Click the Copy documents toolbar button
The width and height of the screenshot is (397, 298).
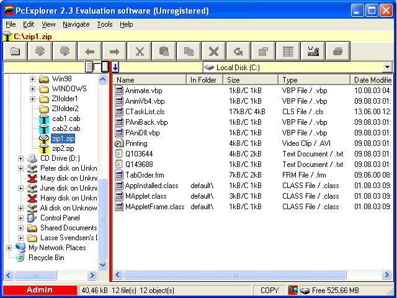[189, 52]
